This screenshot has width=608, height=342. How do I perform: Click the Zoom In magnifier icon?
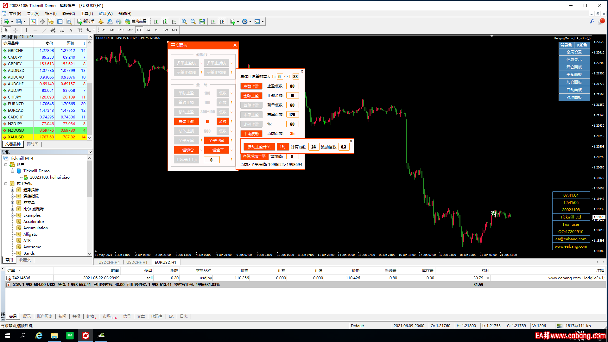click(x=184, y=22)
